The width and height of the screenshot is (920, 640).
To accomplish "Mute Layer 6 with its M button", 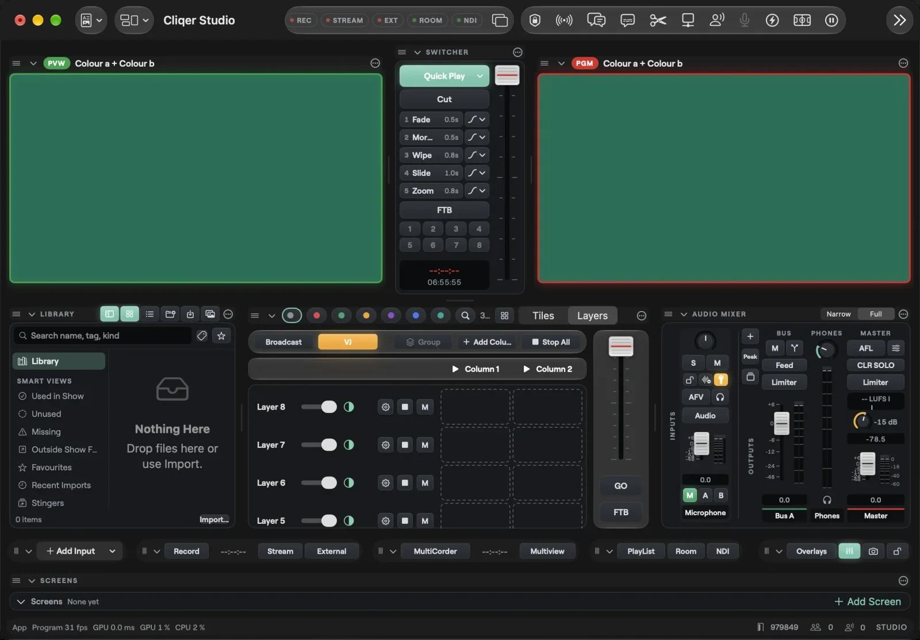I will 424,482.
